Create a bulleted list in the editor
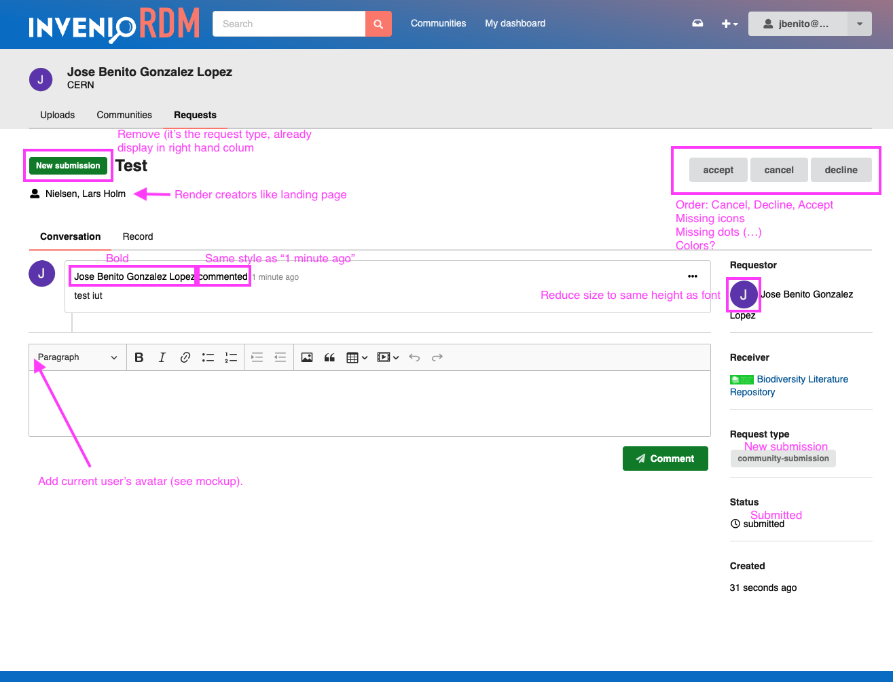 coord(208,357)
